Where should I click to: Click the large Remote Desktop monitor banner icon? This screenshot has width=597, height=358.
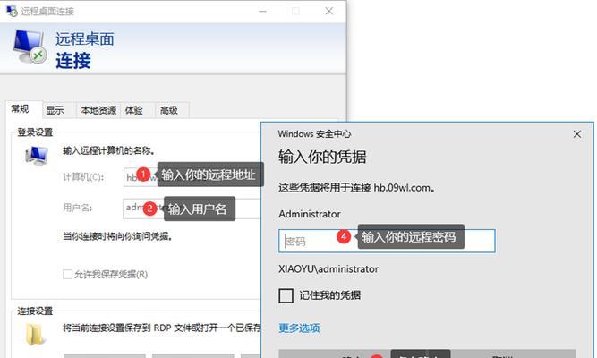tap(30, 47)
